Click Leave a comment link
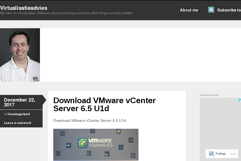This screenshot has width=241, height=161. pos(18,123)
